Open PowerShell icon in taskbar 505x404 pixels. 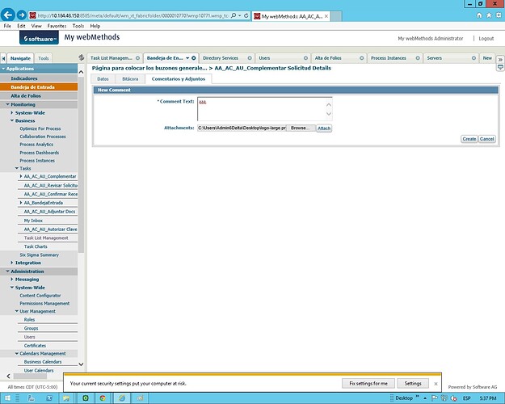[x=49, y=398]
